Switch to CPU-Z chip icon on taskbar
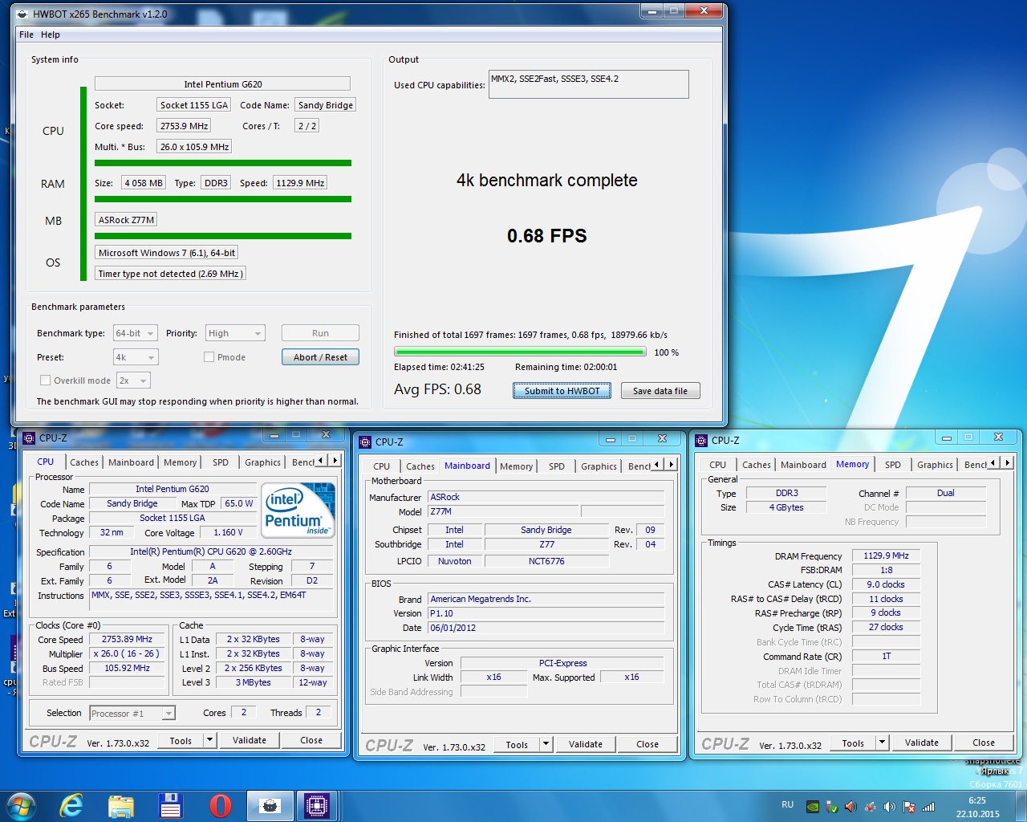The width and height of the screenshot is (1027, 822). tap(317, 806)
